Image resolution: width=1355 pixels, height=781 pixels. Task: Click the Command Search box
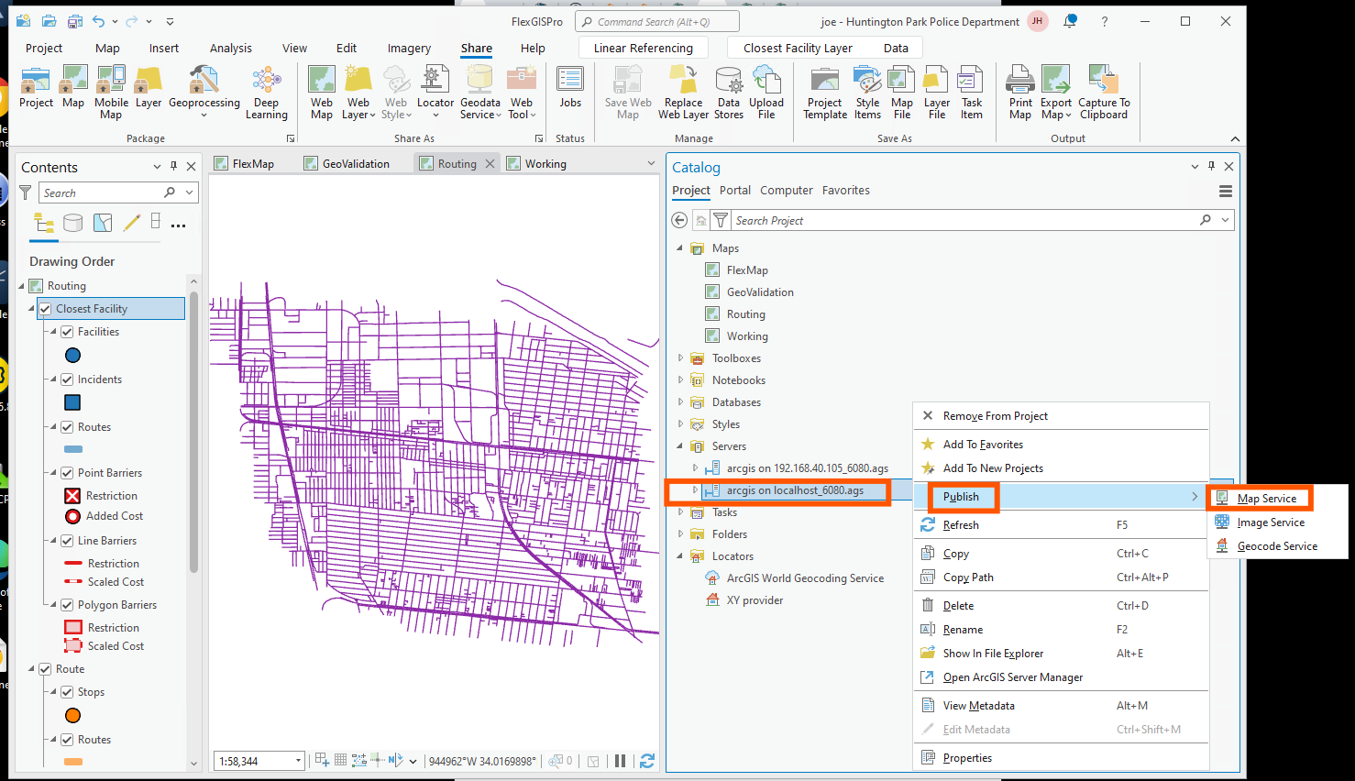click(656, 22)
